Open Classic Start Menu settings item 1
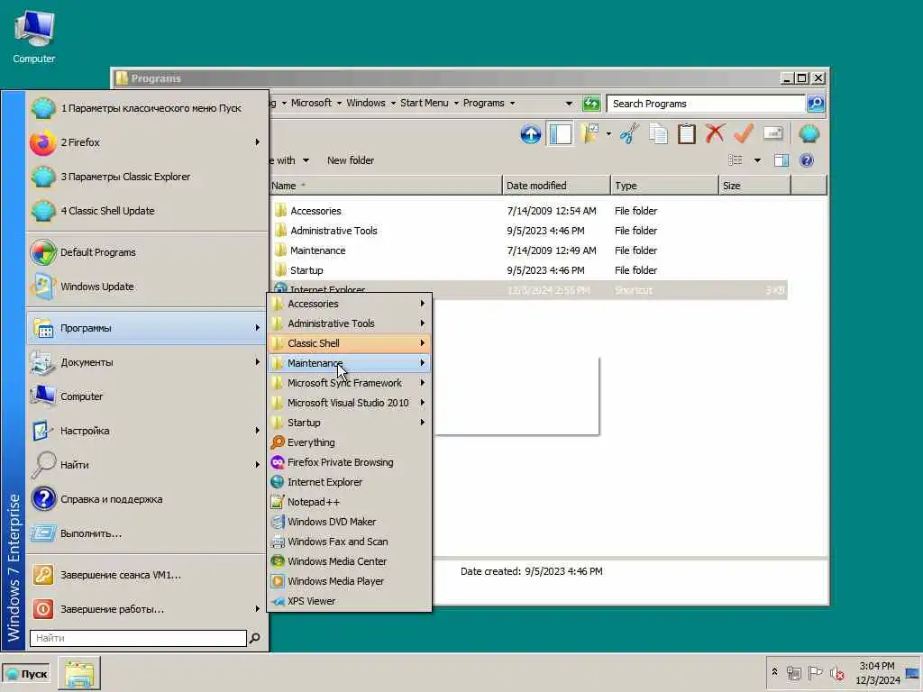The width and height of the screenshot is (923, 692). [146, 108]
